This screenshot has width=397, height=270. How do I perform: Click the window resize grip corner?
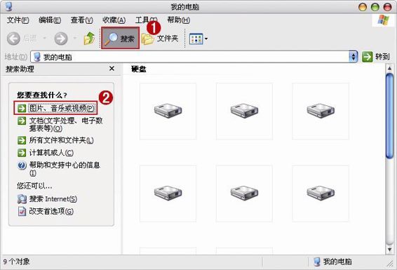(390, 264)
